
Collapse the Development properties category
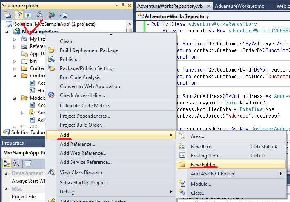tap(6, 173)
